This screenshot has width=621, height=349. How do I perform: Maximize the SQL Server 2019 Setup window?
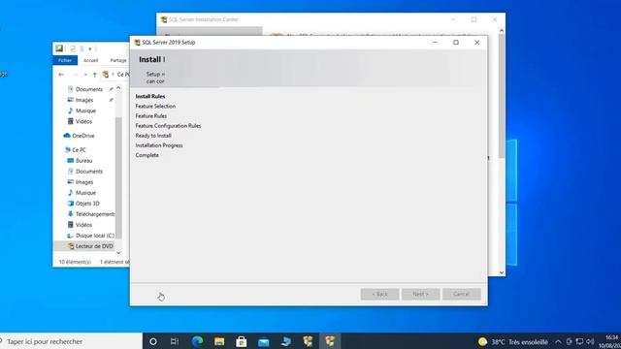[x=456, y=43]
